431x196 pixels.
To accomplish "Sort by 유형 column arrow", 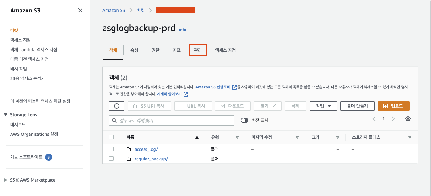I will point(237,137).
